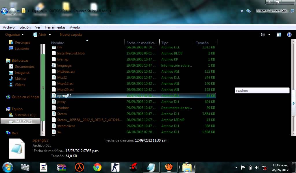This screenshot has width=296, height=173.
Task: Click the large file icon in details pane
Action: pos(17,148)
